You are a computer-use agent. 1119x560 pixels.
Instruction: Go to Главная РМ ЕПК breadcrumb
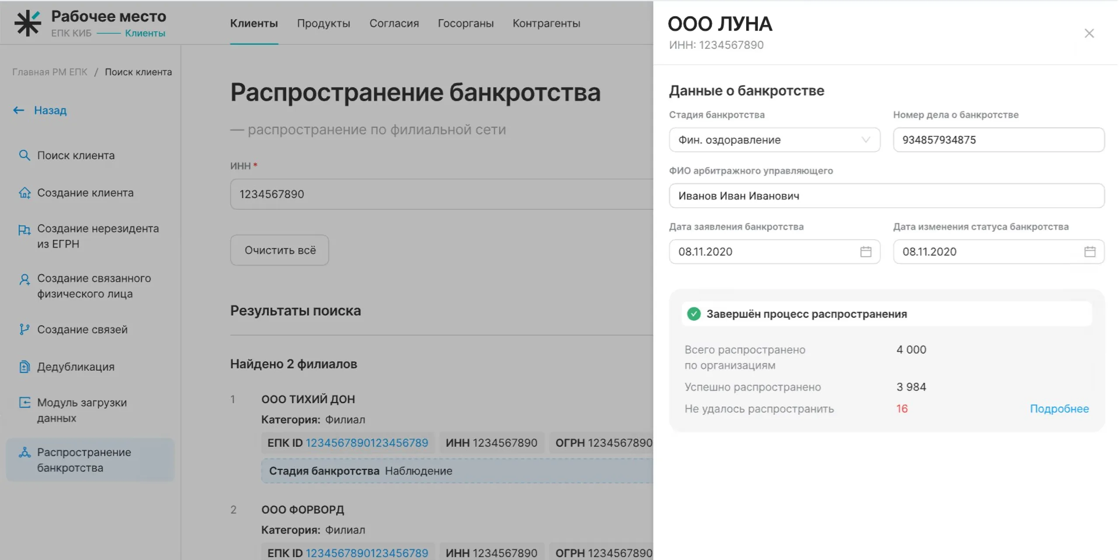coord(50,72)
